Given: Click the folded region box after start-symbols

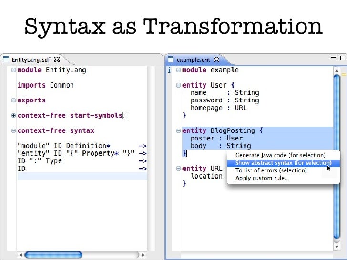Looking at the screenshot, I should click(125, 115).
